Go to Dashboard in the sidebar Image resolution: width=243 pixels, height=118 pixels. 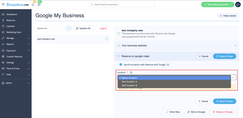[12, 14]
